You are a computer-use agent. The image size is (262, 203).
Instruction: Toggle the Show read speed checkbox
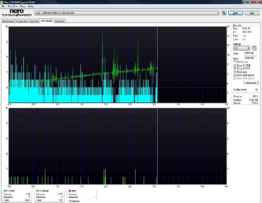click(x=235, y=75)
